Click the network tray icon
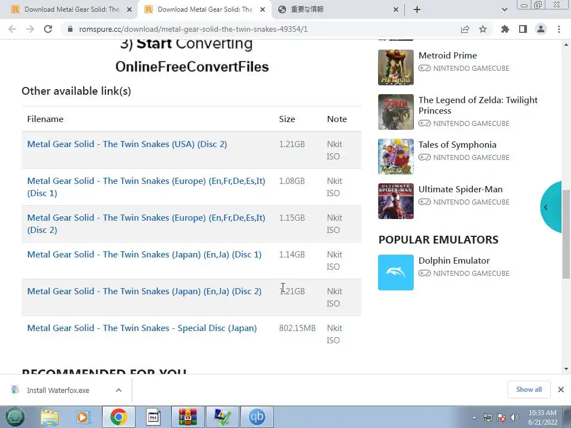Image resolution: width=571 pixels, height=428 pixels. click(487, 417)
